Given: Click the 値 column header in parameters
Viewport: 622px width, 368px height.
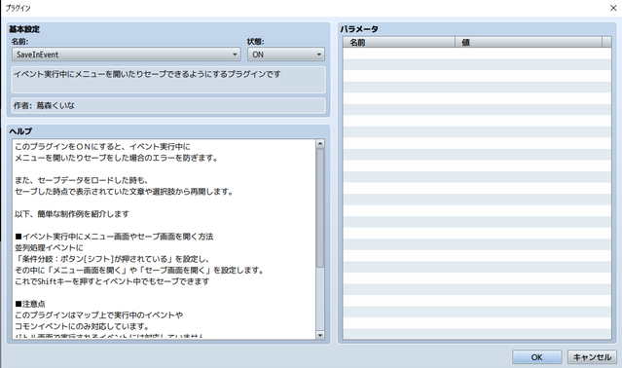Looking at the screenshot, I should 529,42.
